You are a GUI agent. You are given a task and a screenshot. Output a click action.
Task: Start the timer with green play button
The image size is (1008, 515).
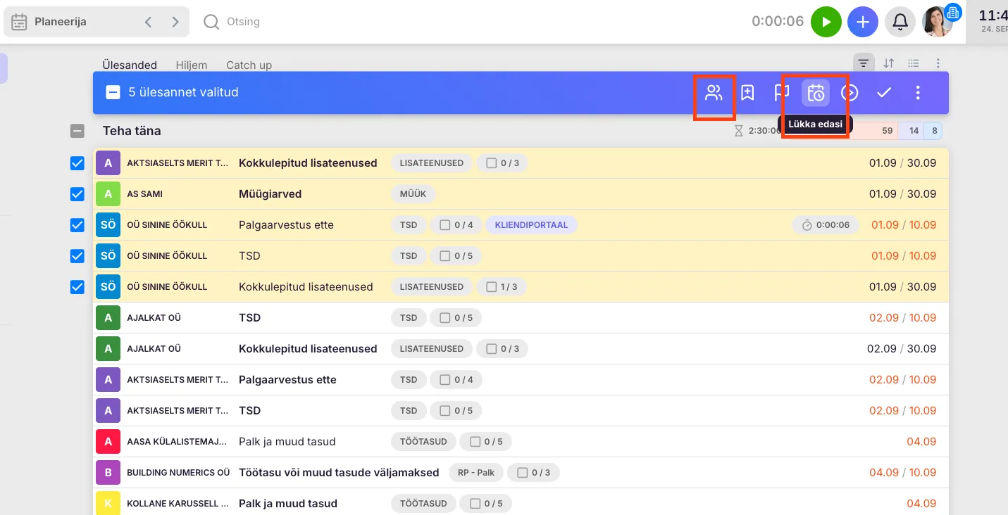pos(826,22)
